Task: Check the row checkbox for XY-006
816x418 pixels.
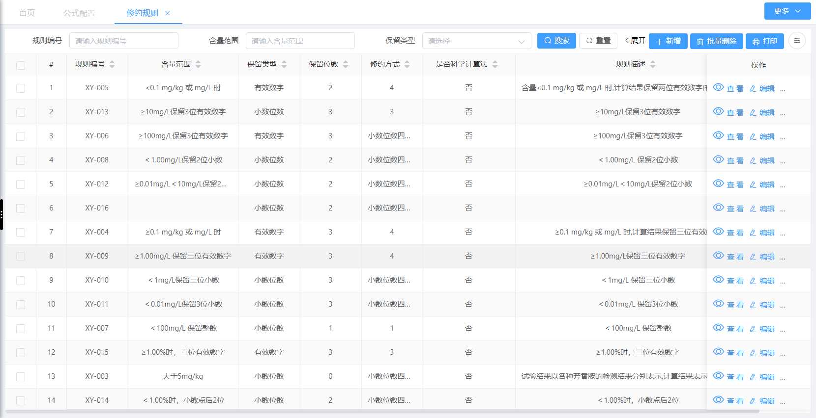Action: [x=21, y=136]
